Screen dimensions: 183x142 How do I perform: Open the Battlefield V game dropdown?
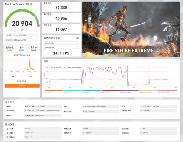tap(61, 43)
